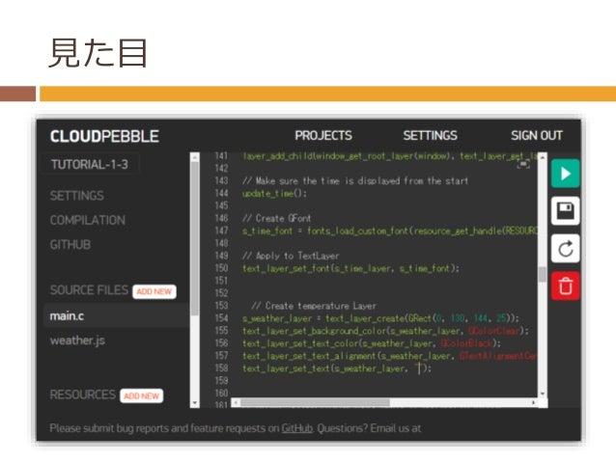Delete file with red trash icon
This screenshot has height=462, width=616.
(x=565, y=285)
